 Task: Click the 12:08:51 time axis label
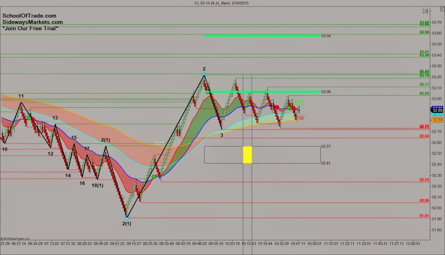[x=413, y=243]
